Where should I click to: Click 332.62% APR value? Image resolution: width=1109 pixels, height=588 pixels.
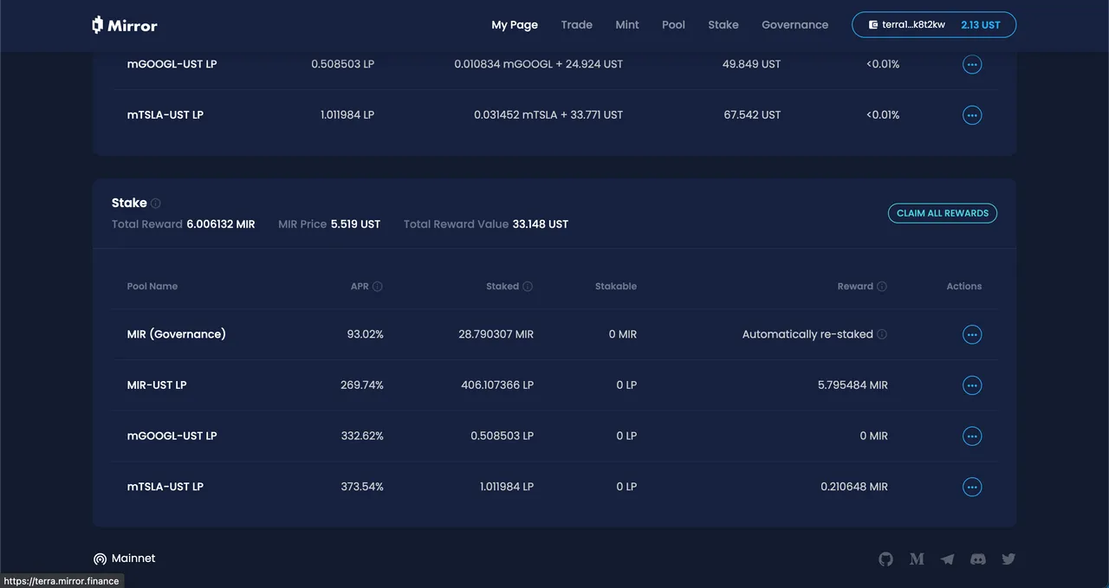[362, 436]
